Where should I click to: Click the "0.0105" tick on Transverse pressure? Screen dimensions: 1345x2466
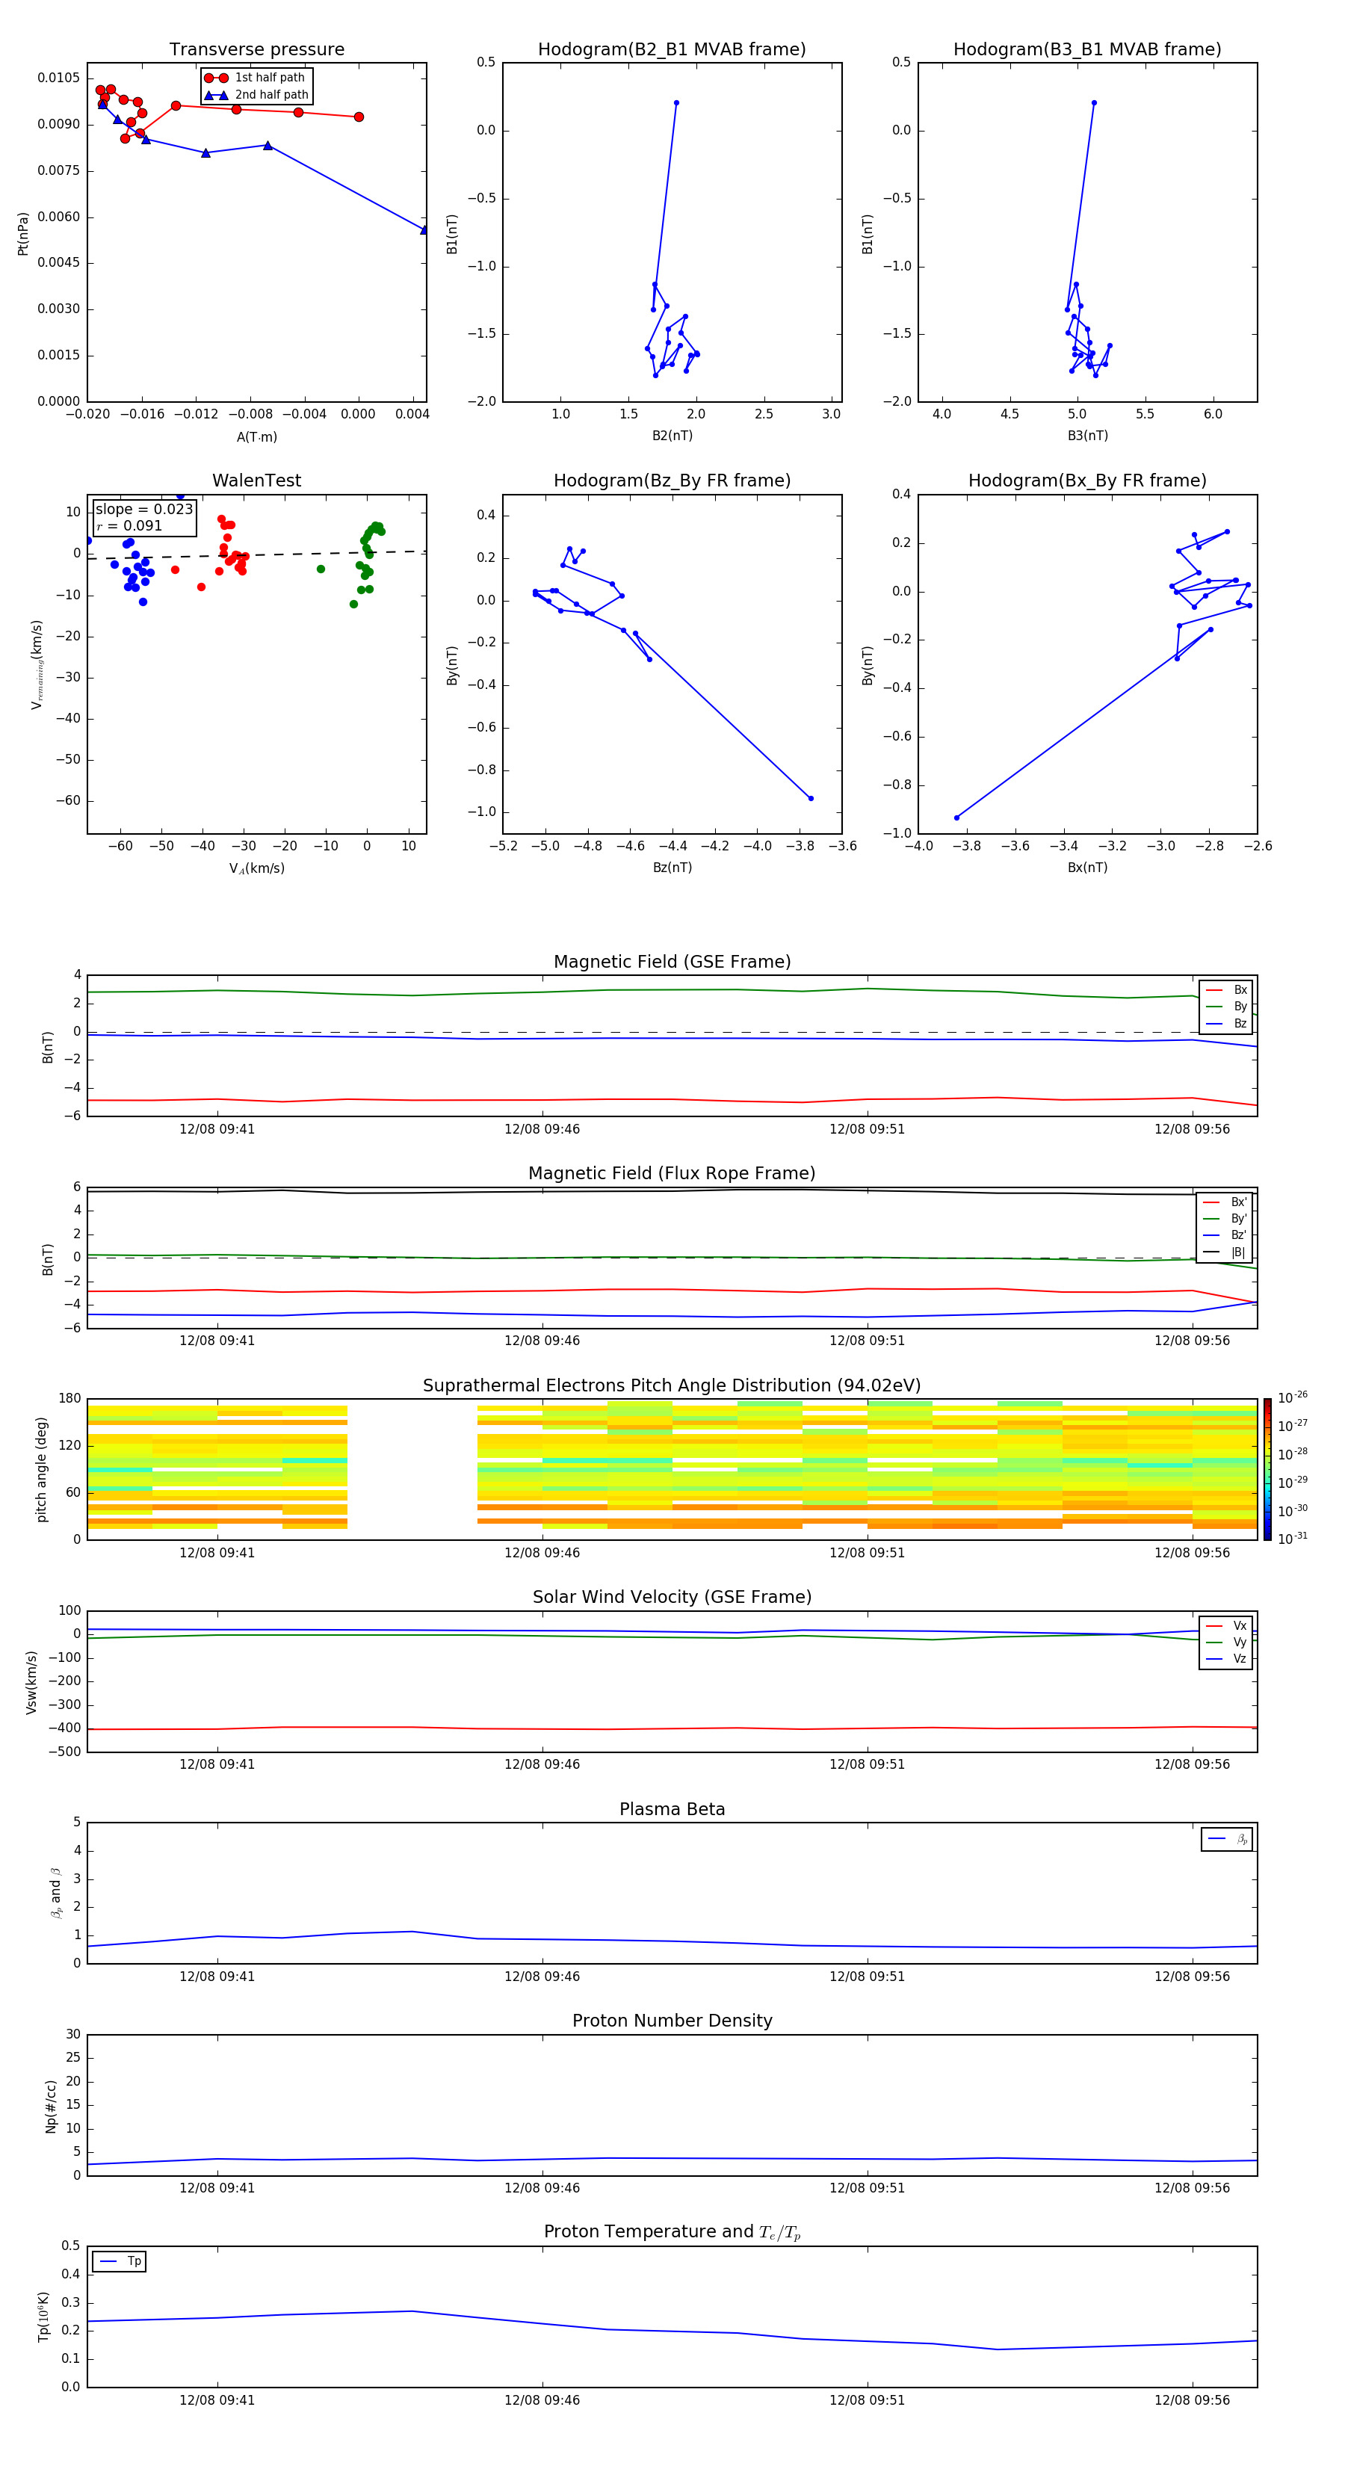(x=59, y=78)
